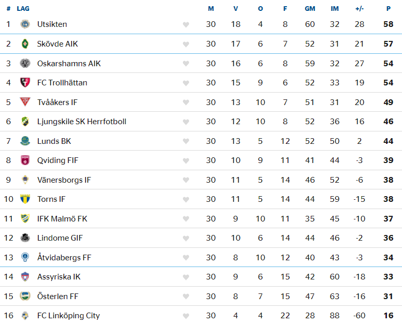Viewport: 402px width, 325px height.
Task: Toggle favorite heart for FC Linköping City
Action: [x=186, y=316]
